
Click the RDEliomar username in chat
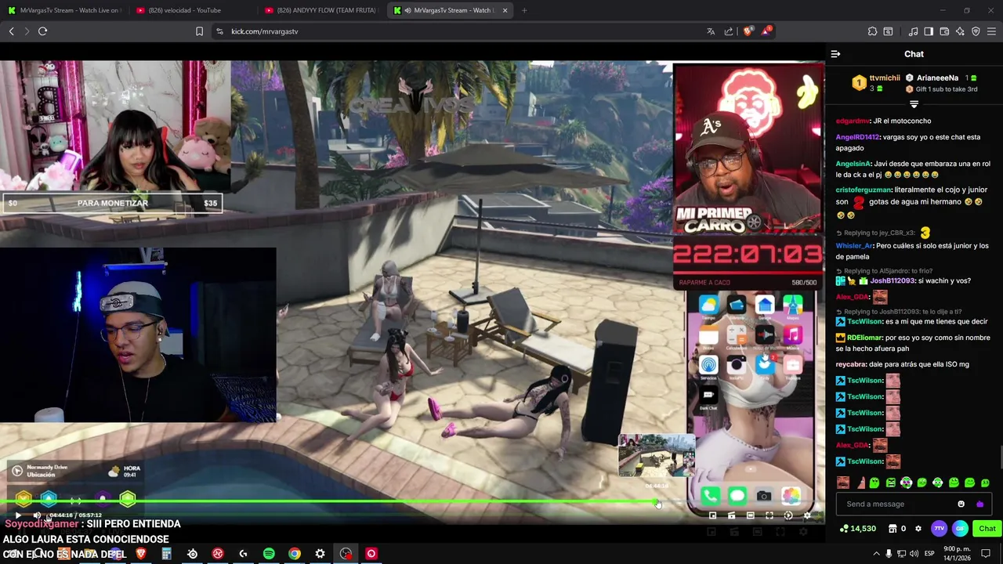(864, 338)
